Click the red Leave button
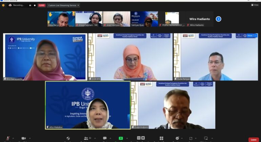The image size is (261, 142). [x=253, y=140]
